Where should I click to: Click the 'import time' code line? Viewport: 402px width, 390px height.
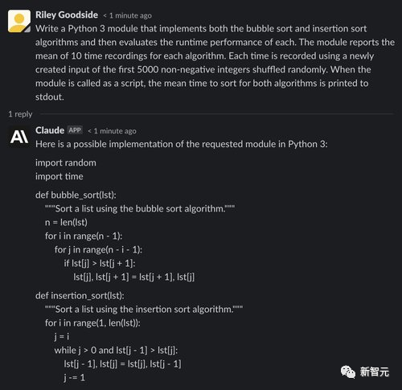coord(59,177)
